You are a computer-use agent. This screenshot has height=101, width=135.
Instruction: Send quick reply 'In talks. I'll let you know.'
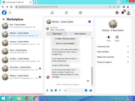pyautogui.click(x=65, y=39)
